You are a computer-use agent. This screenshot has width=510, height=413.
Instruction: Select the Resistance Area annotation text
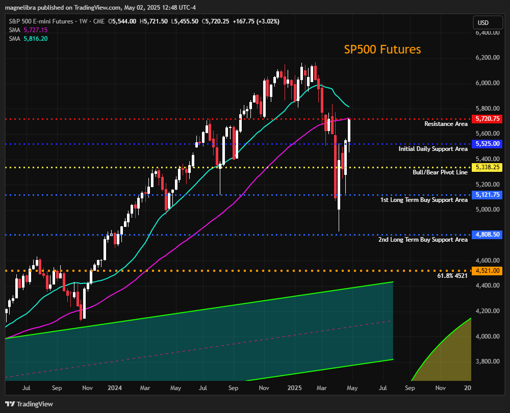[x=446, y=124]
